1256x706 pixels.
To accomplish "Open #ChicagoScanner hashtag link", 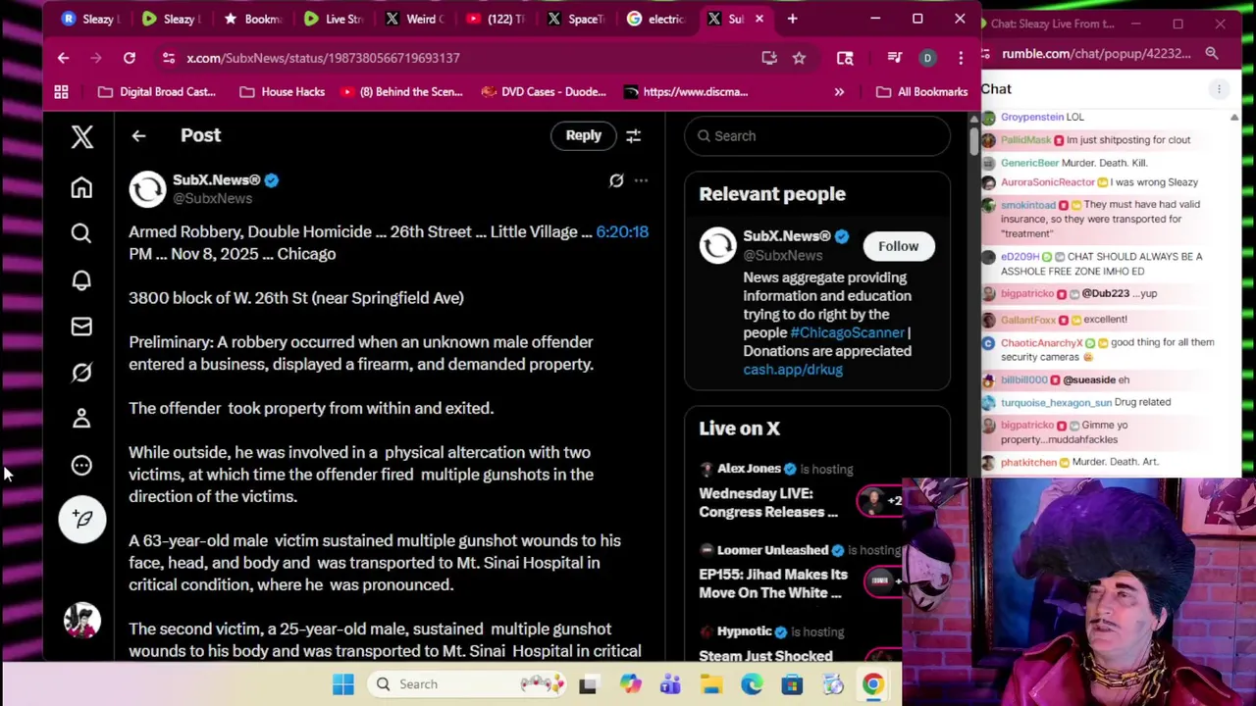I will pos(847,332).
